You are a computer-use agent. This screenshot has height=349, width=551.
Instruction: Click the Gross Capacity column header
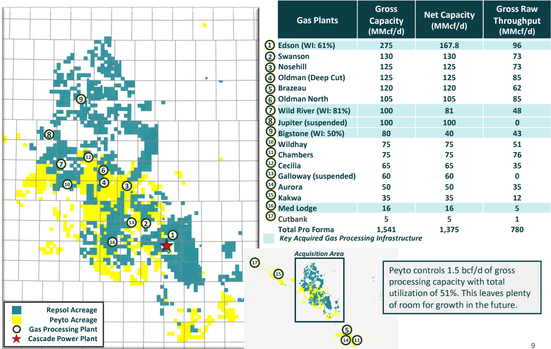[x=386, y=19]
